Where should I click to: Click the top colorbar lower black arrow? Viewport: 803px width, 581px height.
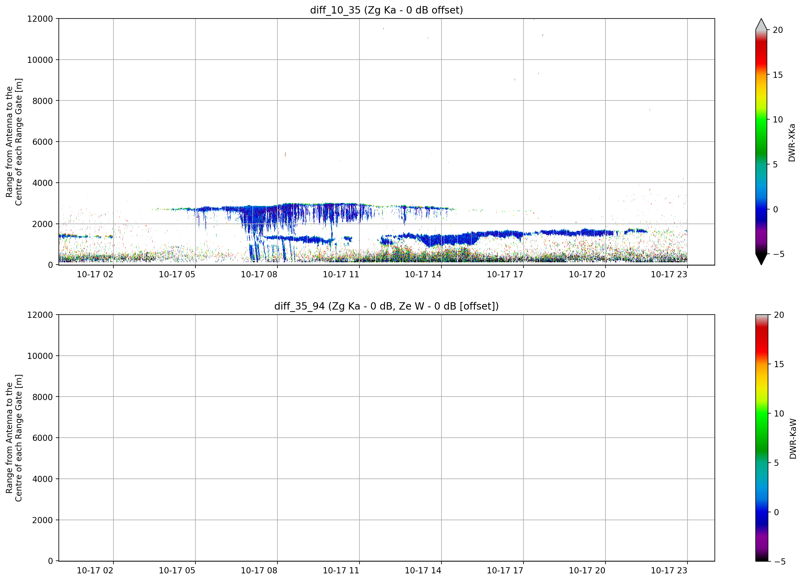point(761,259)
